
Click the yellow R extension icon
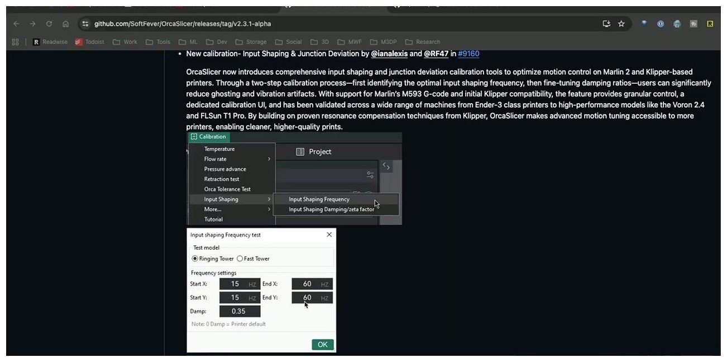(710, 24)
